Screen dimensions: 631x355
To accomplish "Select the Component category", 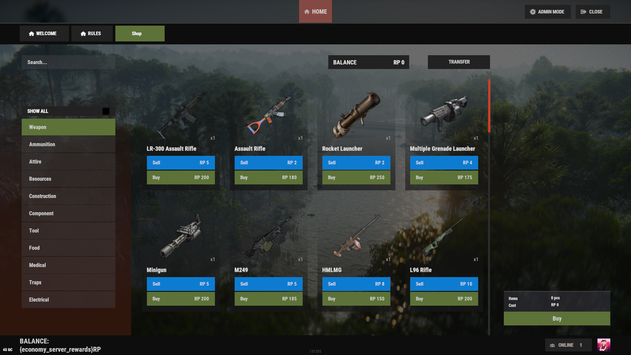I will pyautogui.click(x=69, y=213).
